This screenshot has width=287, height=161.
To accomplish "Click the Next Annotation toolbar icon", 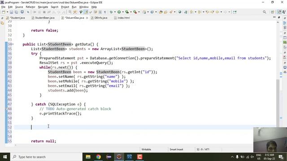I will coord(191,12).
